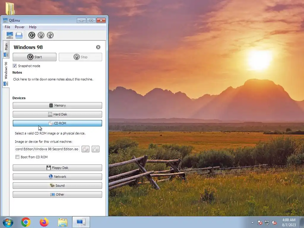Click "Image or device for this virtual machine" label
The image size is (304, 228).
click(x=43, y=142)
